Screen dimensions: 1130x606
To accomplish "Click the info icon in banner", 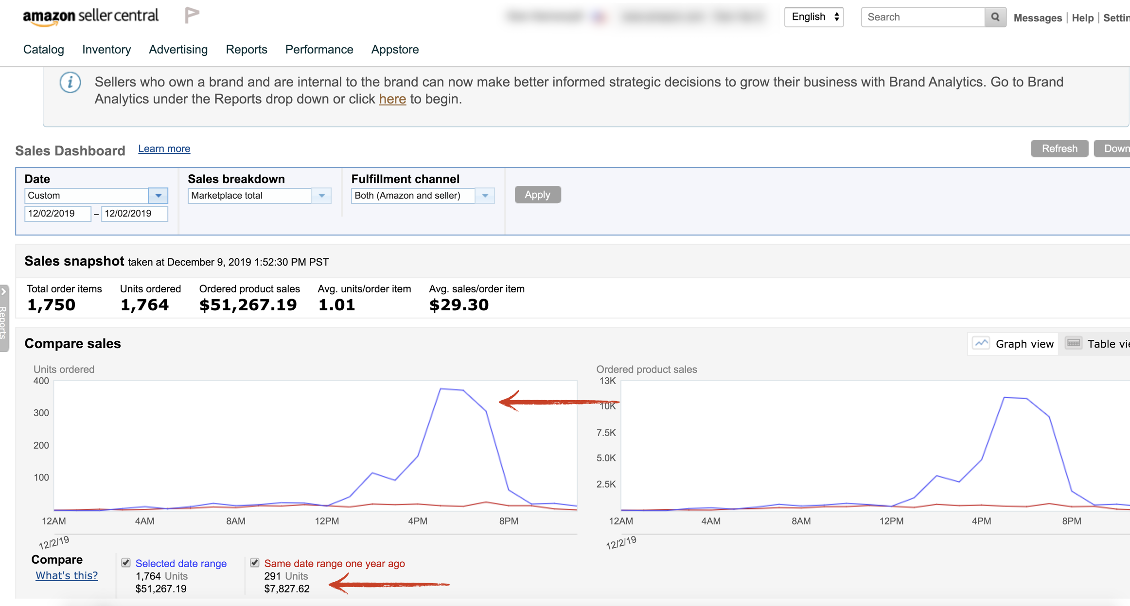I will pyautogui.click(x=70, y=83).
